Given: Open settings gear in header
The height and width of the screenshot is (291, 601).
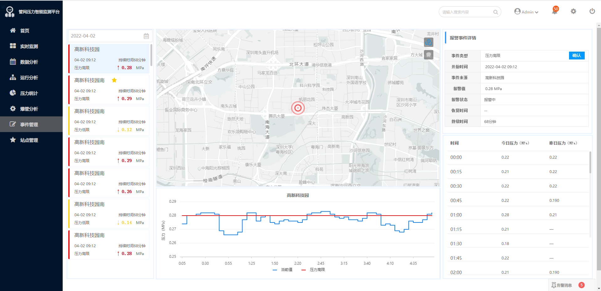Looking at the screenshot, I should point(573,11).
